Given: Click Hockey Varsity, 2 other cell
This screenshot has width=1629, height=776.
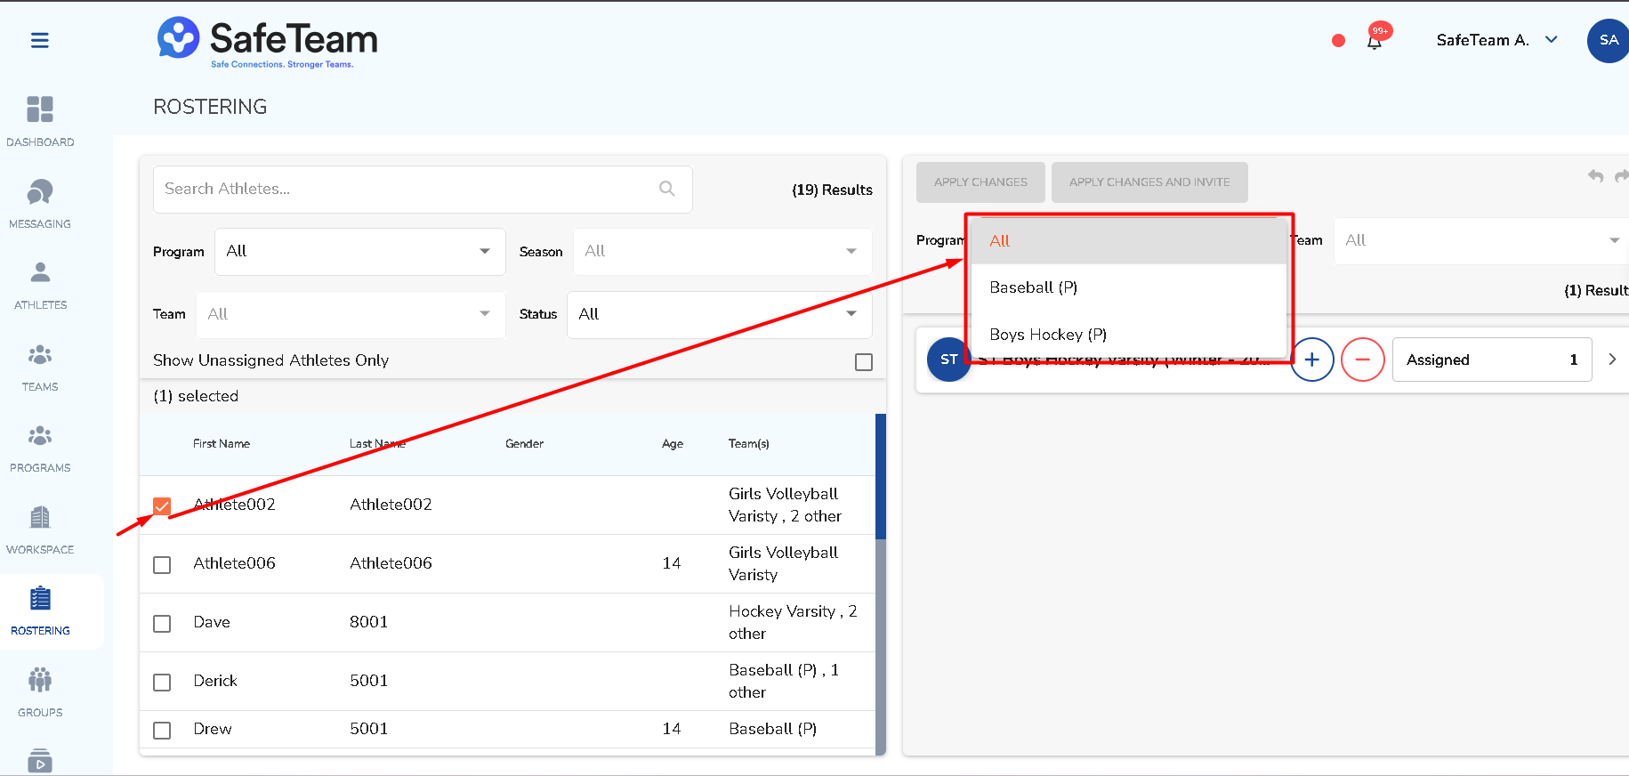Looking at the screenshot, I should (793, 622).
